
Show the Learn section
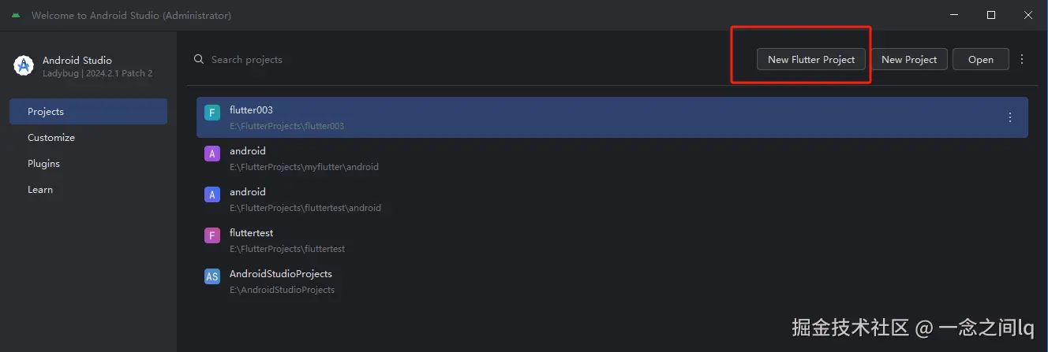pyautogui.click(x=40, y=190)
